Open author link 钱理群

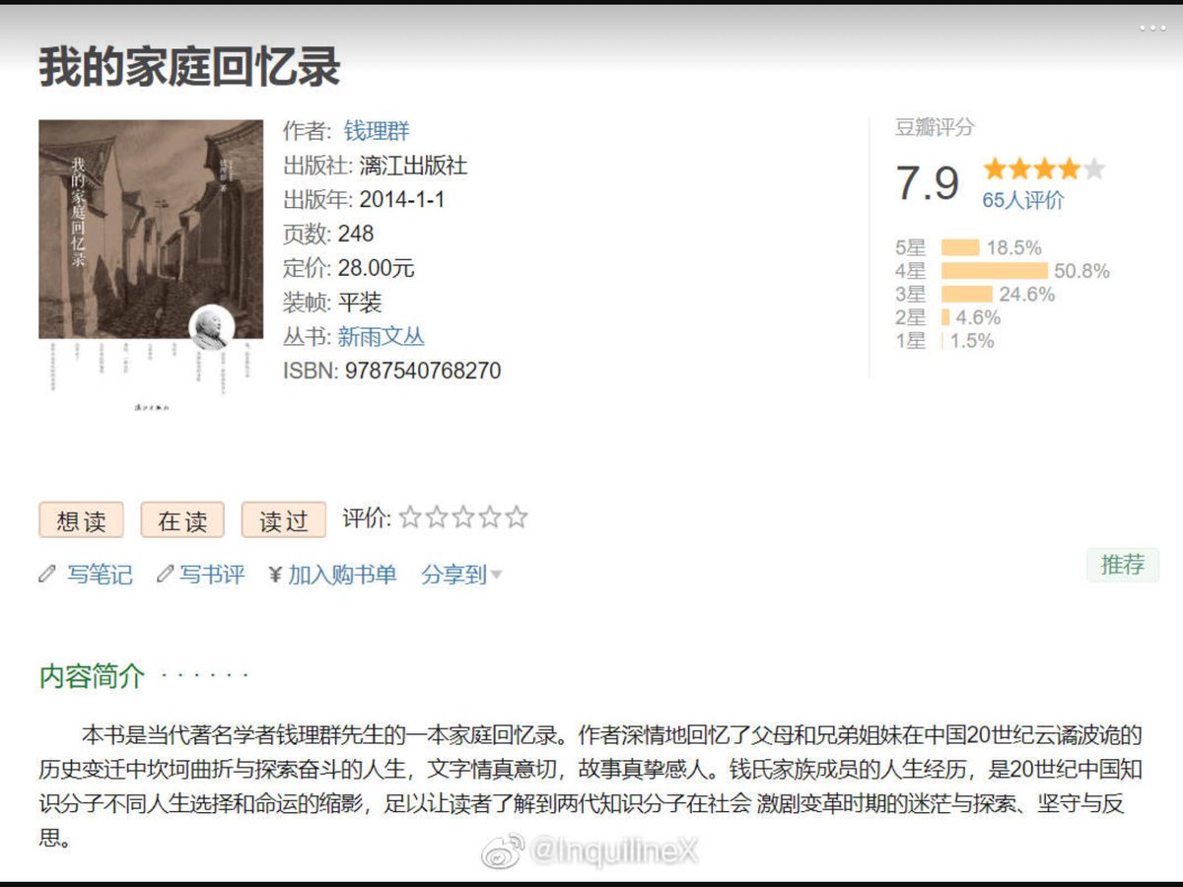click(x=377, y=131)
